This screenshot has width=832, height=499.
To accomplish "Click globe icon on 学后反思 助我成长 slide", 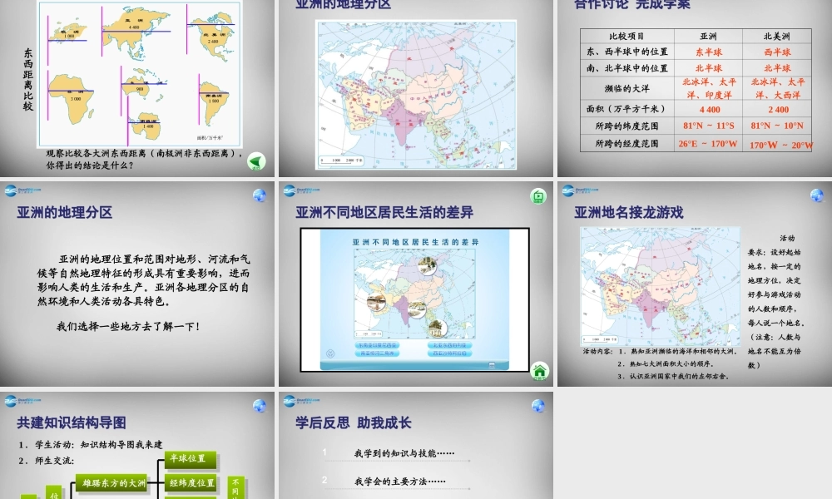I will click(x=538, y=406).
